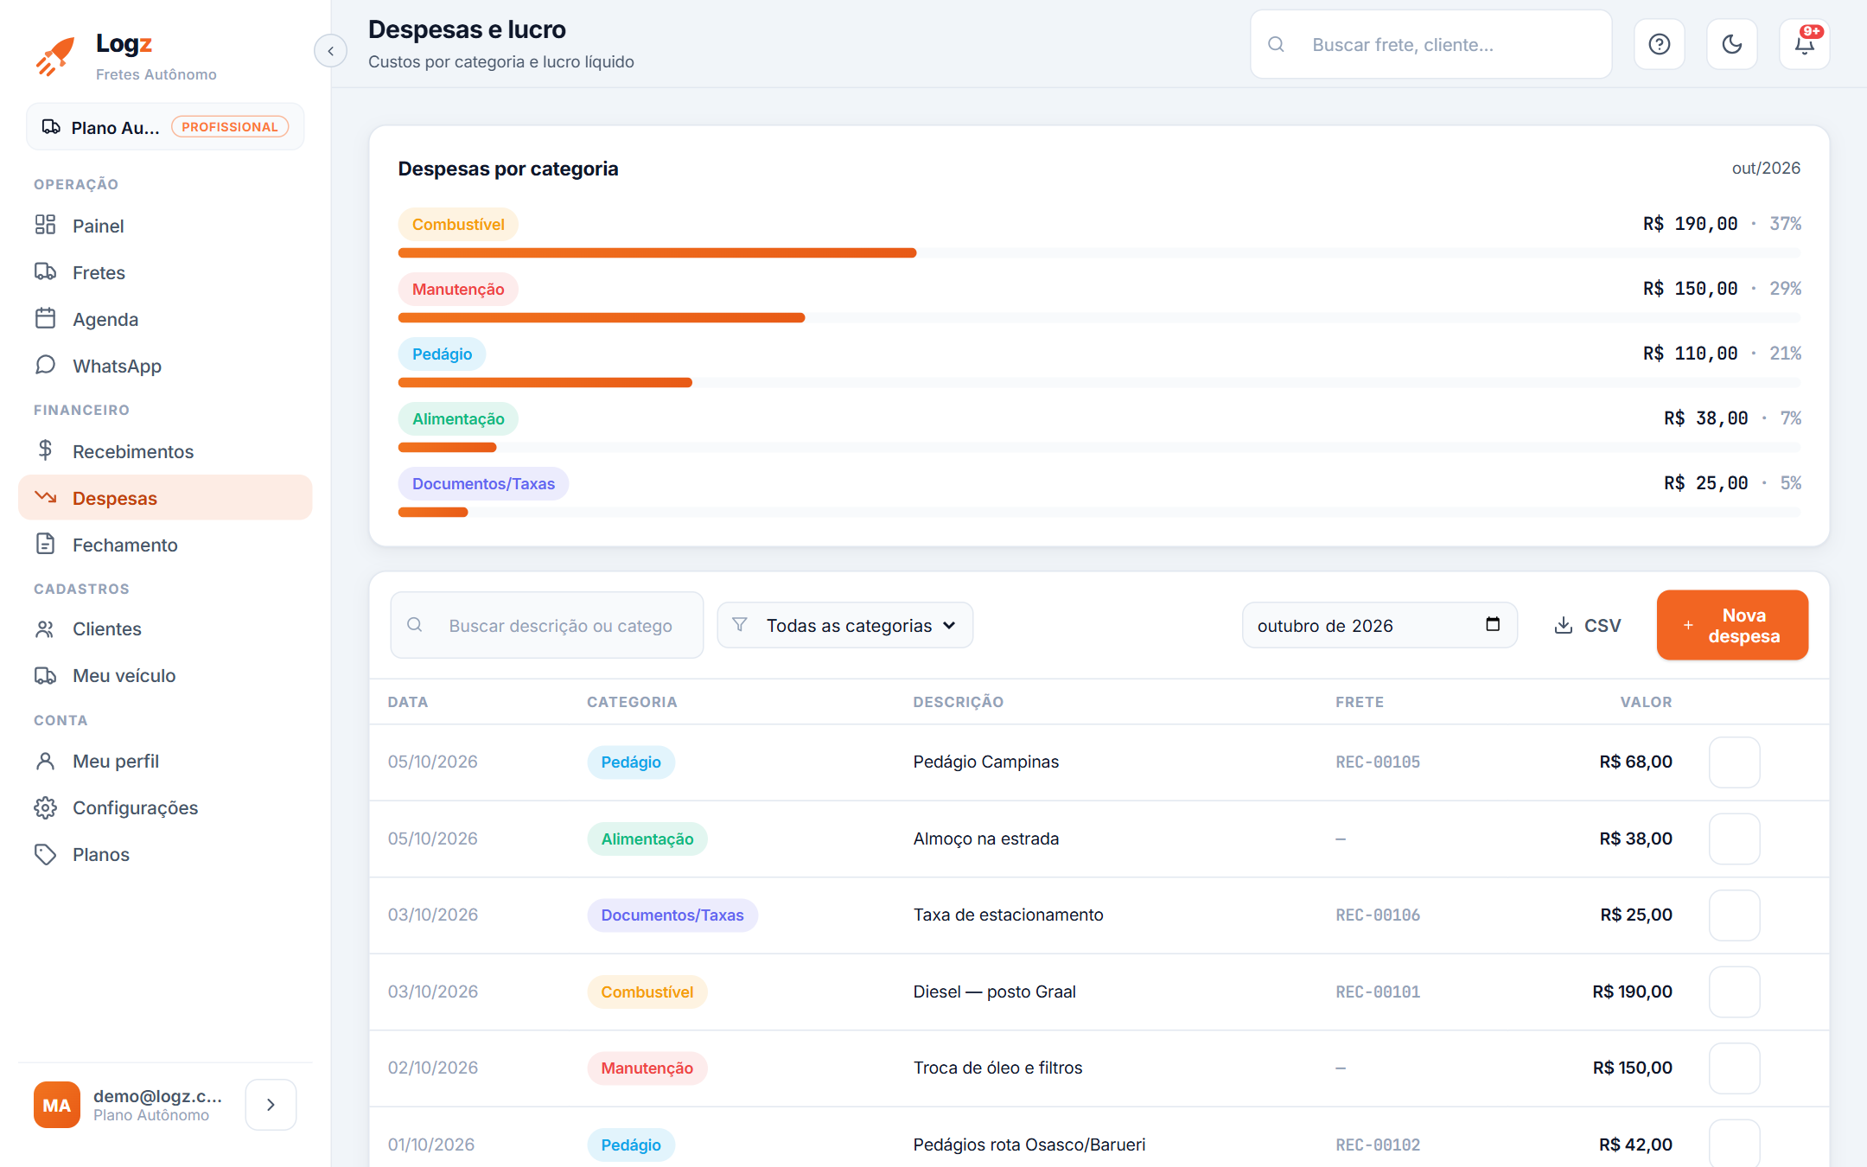
Task: Collapse the sidebar with the chevron button
Action: point(330,51)
